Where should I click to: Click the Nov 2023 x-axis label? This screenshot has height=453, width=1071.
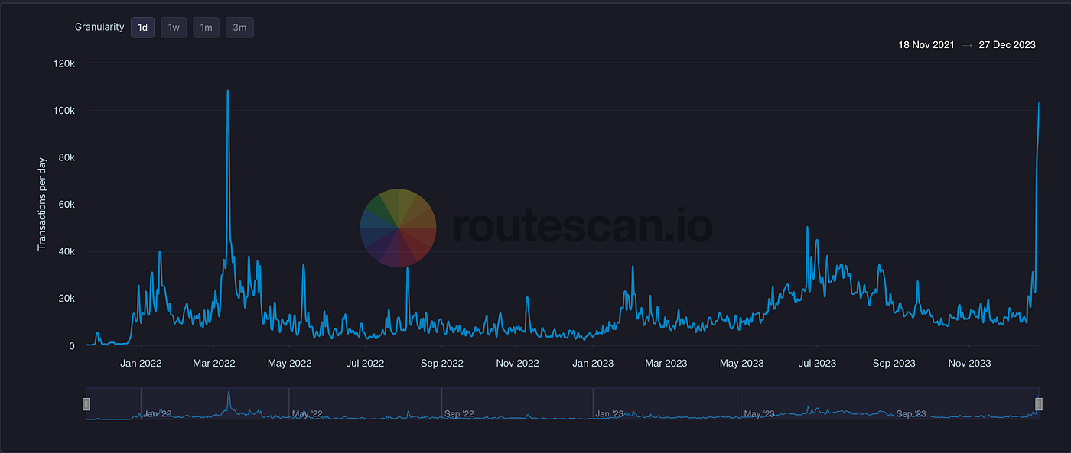point(969,363)
